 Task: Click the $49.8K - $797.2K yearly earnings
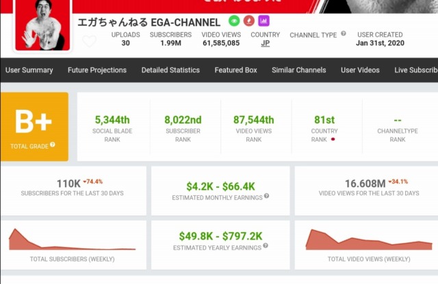(x=220, y=236)
